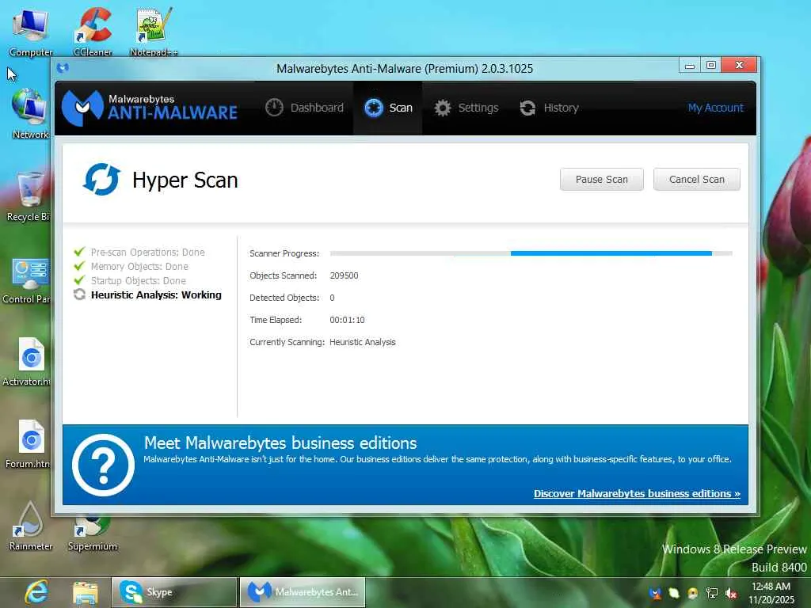Image resolution: width=811 pixels, height=608 pixels.
Task: Click the muted volume tray icon
Action: click(x=731, y=593)
